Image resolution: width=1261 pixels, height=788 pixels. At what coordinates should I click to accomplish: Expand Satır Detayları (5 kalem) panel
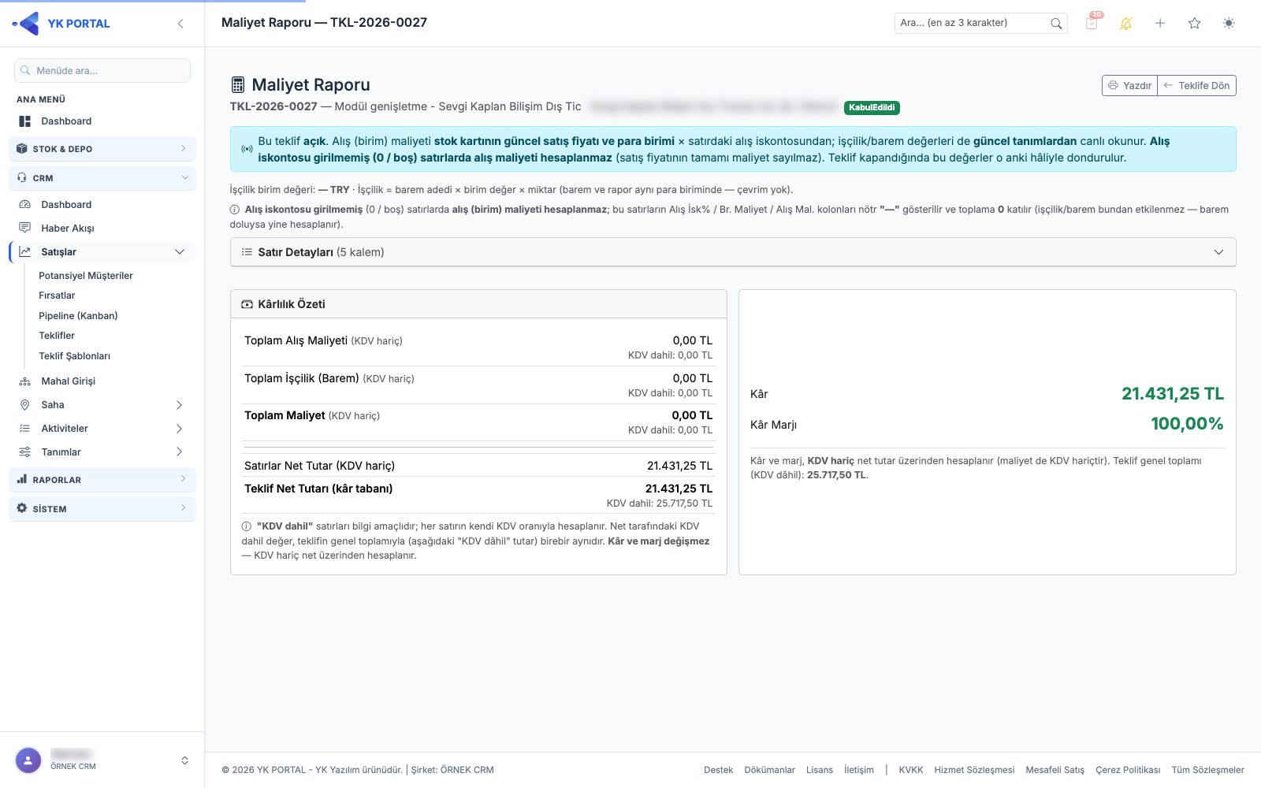733,252
